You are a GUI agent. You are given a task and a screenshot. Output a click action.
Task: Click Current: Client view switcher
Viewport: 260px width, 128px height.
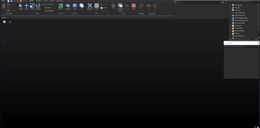120,8
